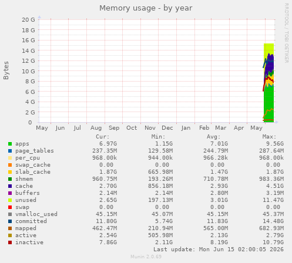Click the 'mapped' legend label

pyautogui.click(x=26, y=228)
